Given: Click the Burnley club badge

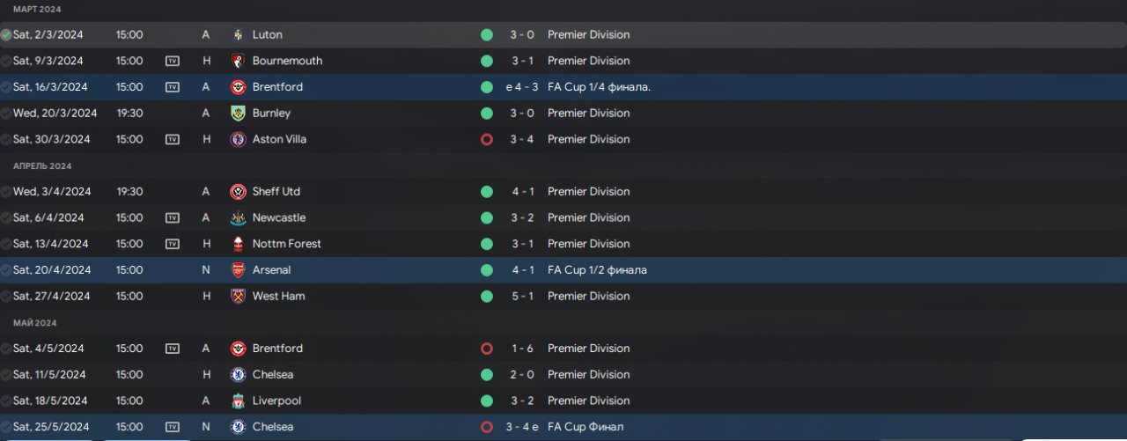Looking at the screenshot, I should [x=238, y=114].
